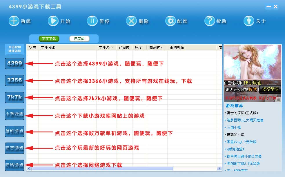Open 造梦西游3之大闹天庭篇 game link

(x=245, y=120)
